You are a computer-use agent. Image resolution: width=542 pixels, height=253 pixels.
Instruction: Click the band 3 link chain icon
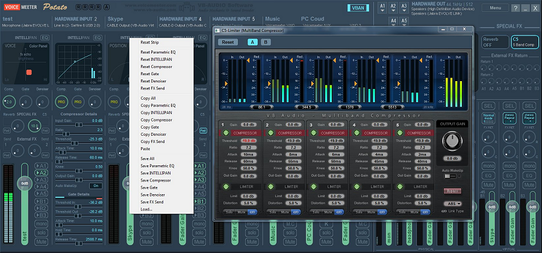point(339,212)
